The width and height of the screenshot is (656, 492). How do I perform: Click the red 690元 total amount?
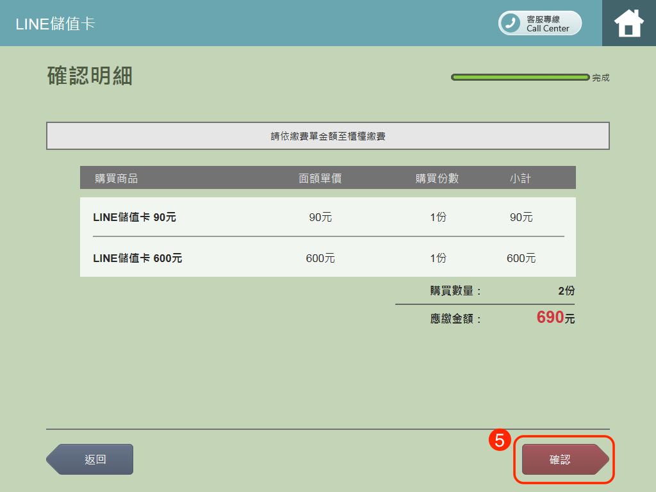coord(555,317)
